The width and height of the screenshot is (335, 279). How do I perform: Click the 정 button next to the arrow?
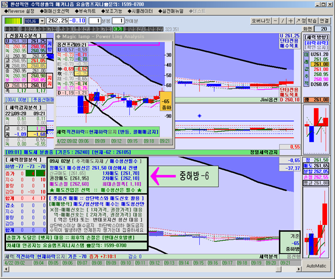pos(304,21)
